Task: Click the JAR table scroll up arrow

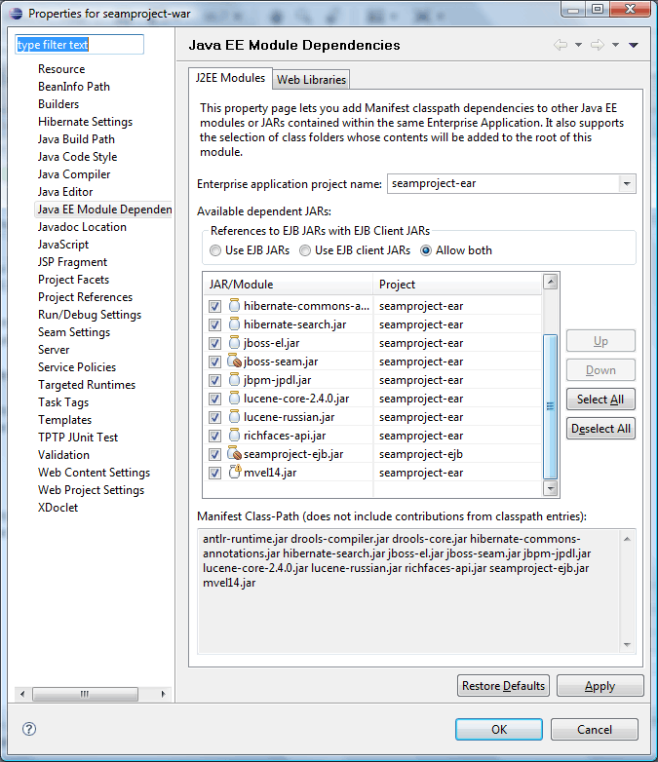Action: pos(550,282)
